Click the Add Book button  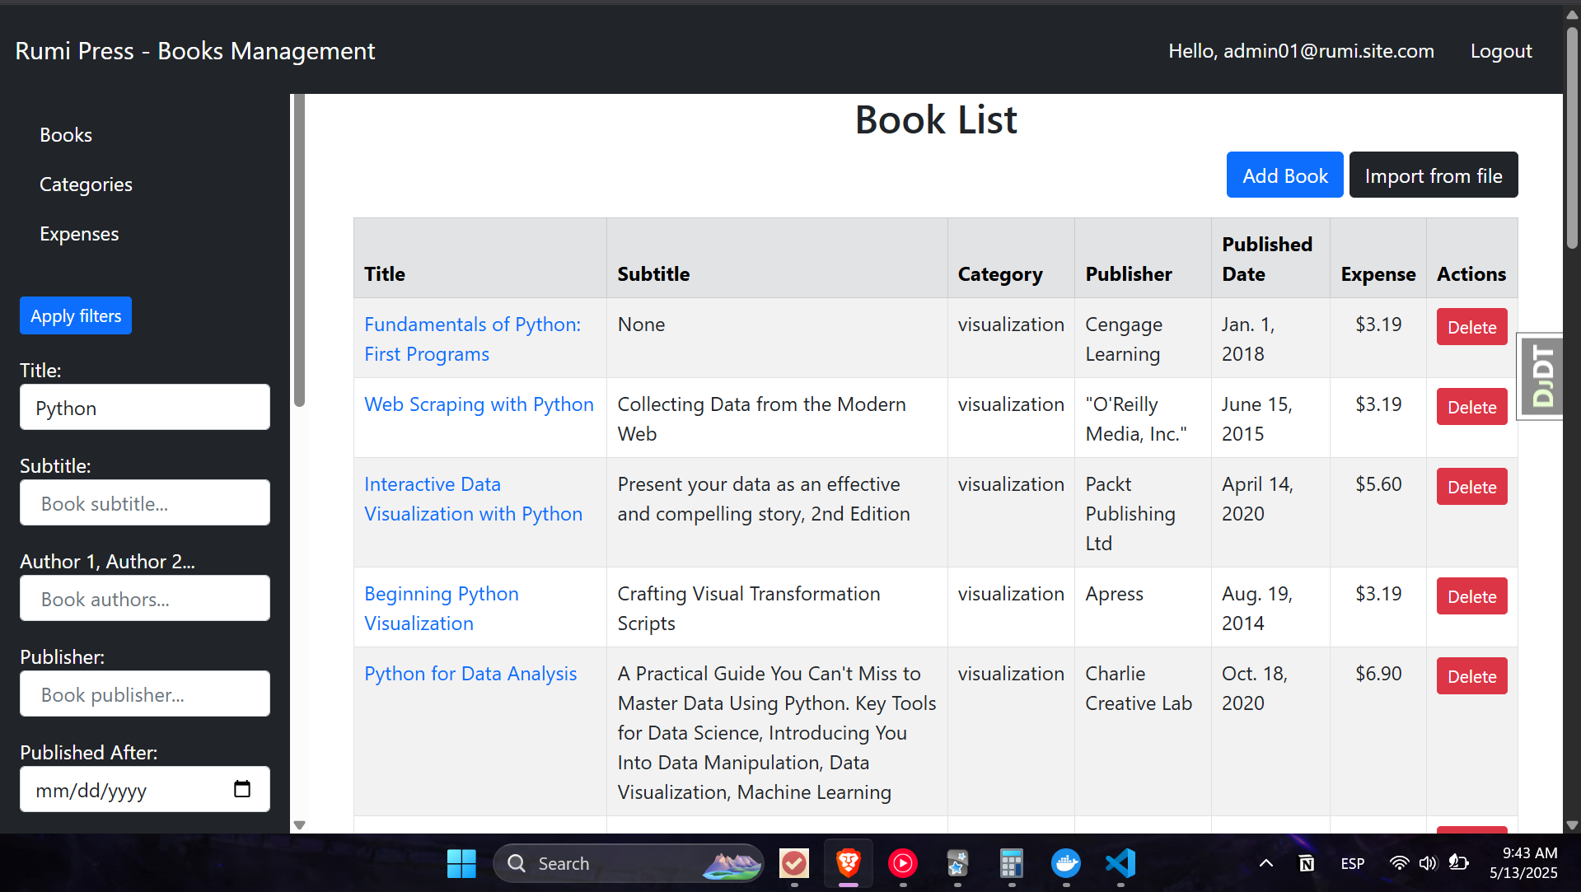1284,175
